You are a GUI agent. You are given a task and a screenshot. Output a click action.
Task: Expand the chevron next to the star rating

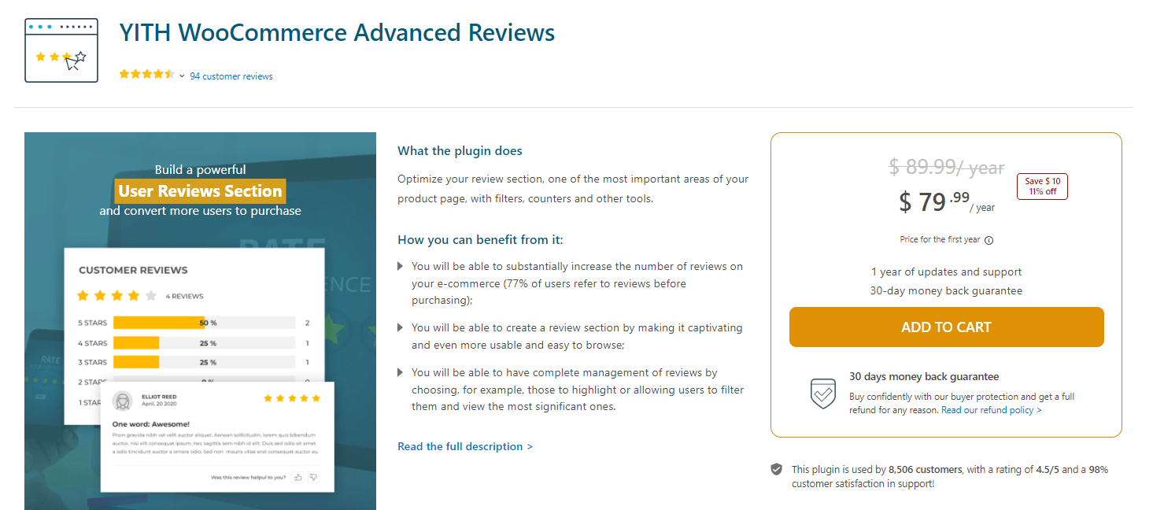coord(181,76)
